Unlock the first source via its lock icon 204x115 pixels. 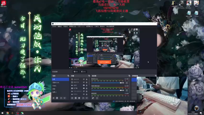(x=86, y=79)
